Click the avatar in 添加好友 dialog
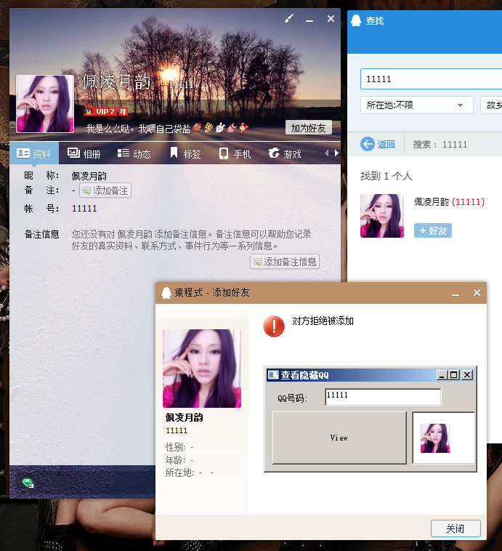This screenshot has height=551, width=502. click(202, 369)
